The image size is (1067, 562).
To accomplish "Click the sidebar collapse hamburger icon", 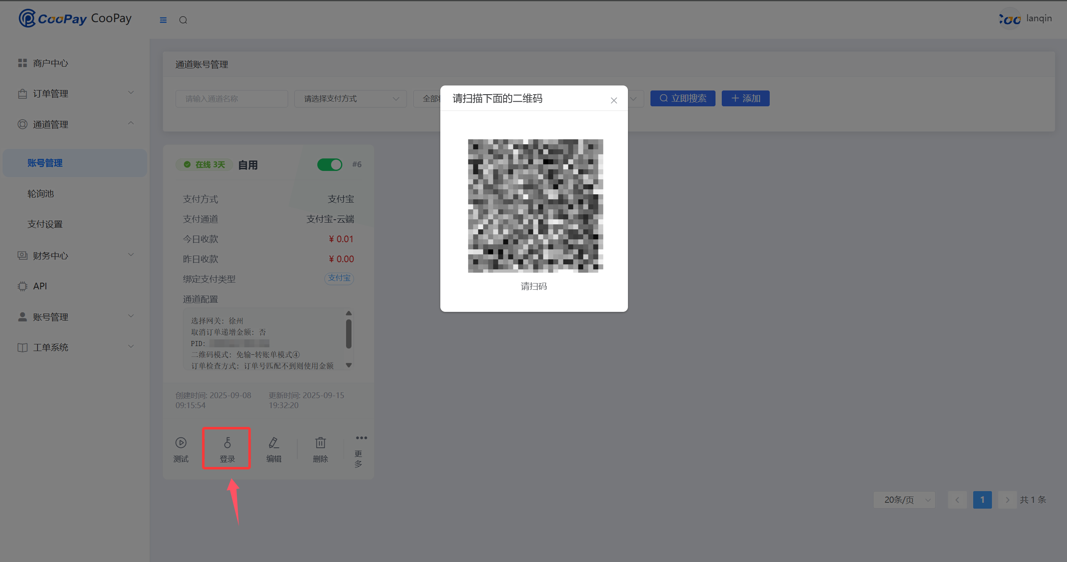I will (163, 20).
